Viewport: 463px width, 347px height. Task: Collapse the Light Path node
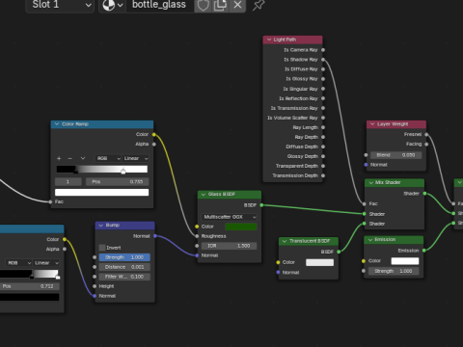tap(269, 40)
